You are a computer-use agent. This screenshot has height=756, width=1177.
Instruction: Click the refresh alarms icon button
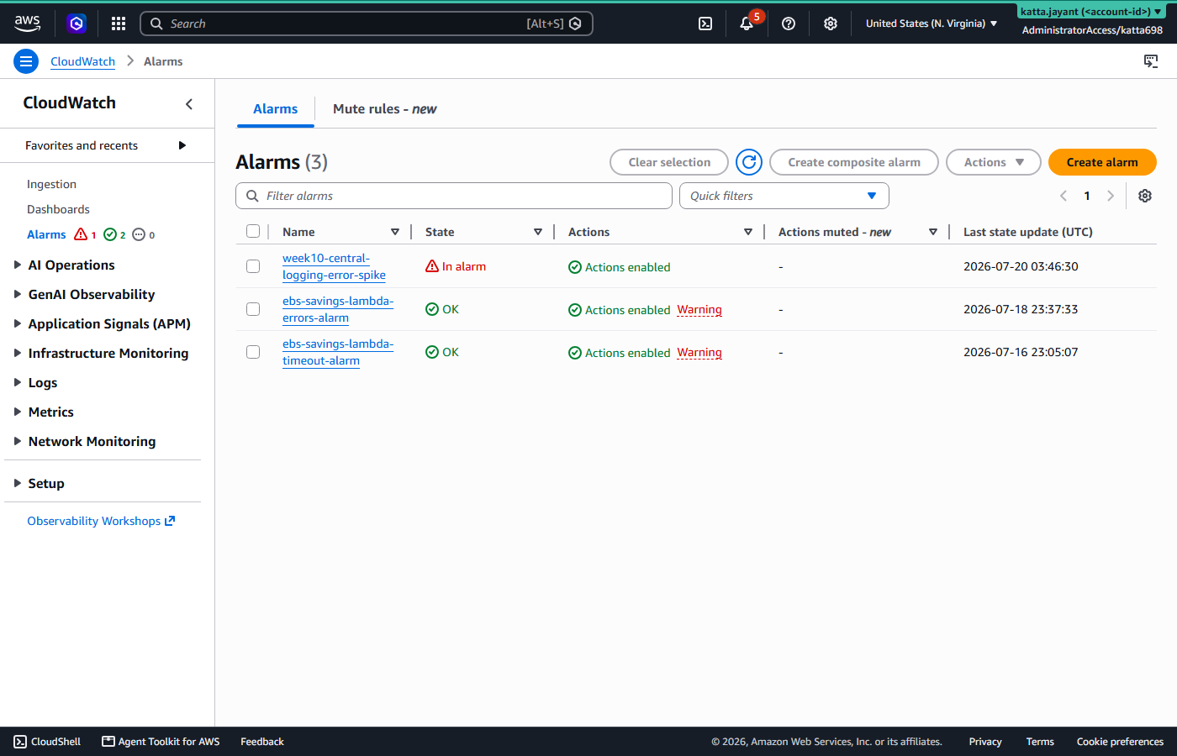(749, 162)
